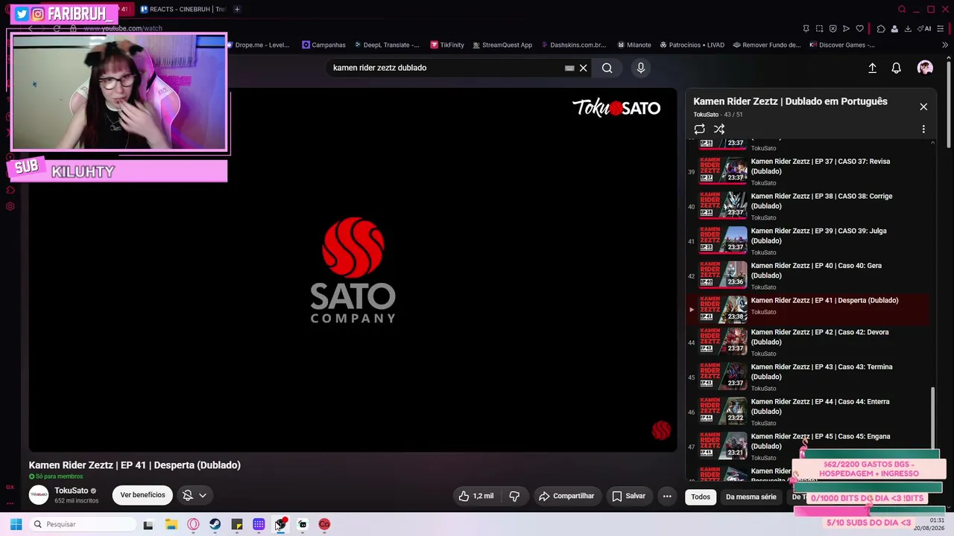Screen dimensions: 954x536
Task: Open the YouTube account avatar menu
Action: point(925,68)
